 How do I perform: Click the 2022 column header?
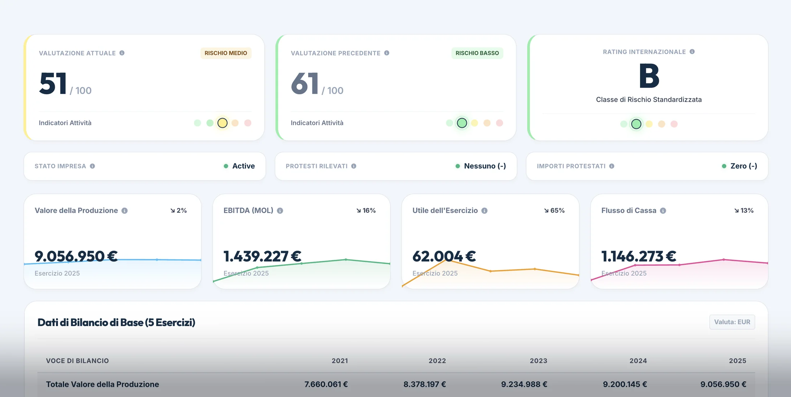437,361
